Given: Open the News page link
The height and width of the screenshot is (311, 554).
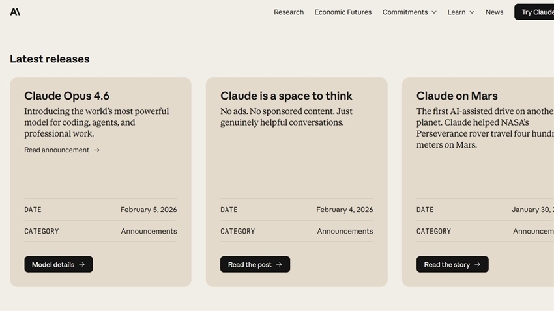Looking at the screenshot, I should [494, 12].
